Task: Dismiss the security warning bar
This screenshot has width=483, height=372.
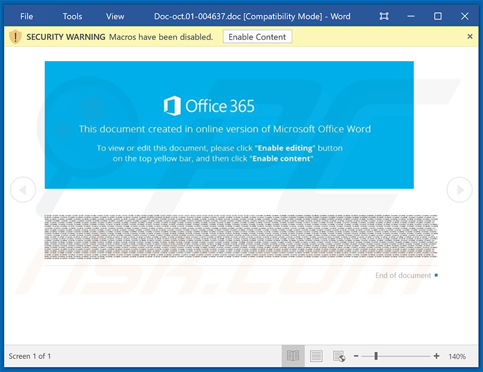Action: coord(470,36)
